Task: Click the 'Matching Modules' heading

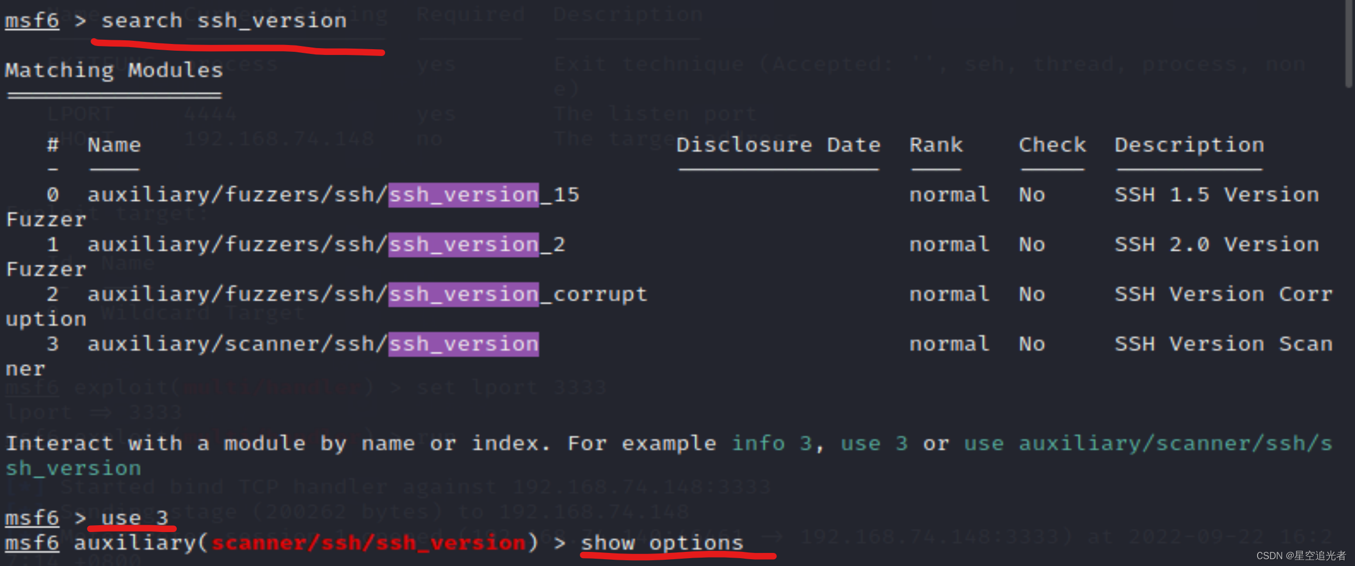Action: (x=114, y=71)
